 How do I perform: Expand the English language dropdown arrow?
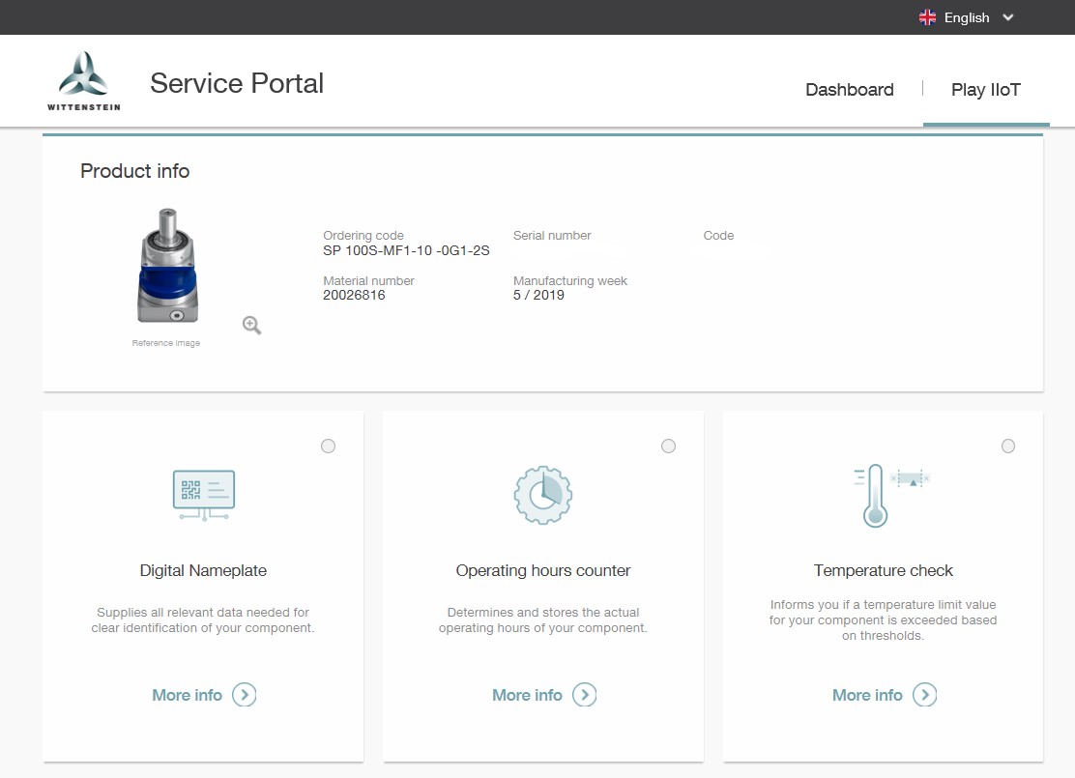(1008, 17)
